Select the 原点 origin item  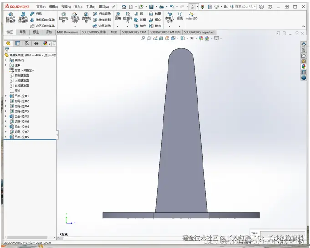pos(15,91)
